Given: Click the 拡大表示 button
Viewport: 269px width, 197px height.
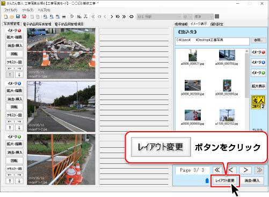Looking at the screenshot, I should [258, 86].
